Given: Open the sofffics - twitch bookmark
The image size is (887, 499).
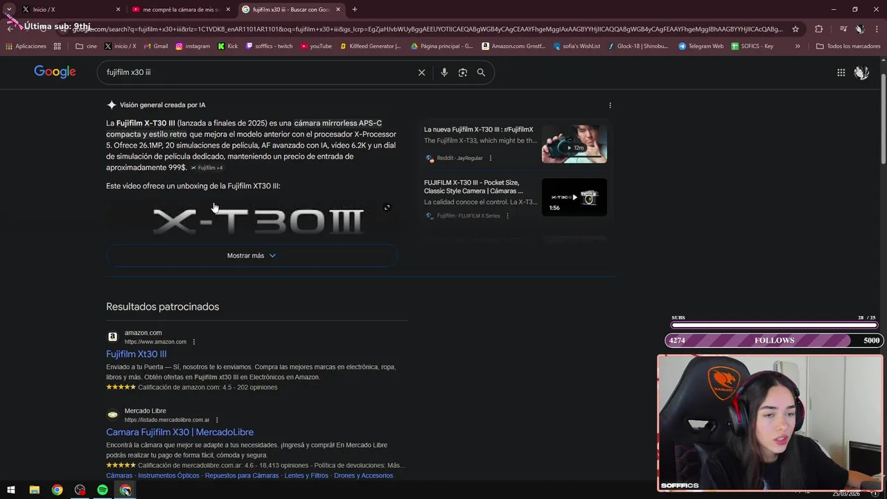Looking at the screenshot, I should pyautogui.click(x=269, y=46).
